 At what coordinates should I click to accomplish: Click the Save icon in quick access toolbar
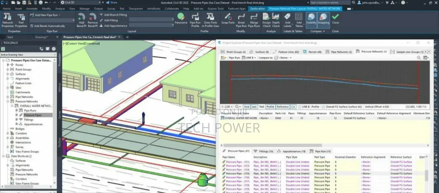[24, 2]
